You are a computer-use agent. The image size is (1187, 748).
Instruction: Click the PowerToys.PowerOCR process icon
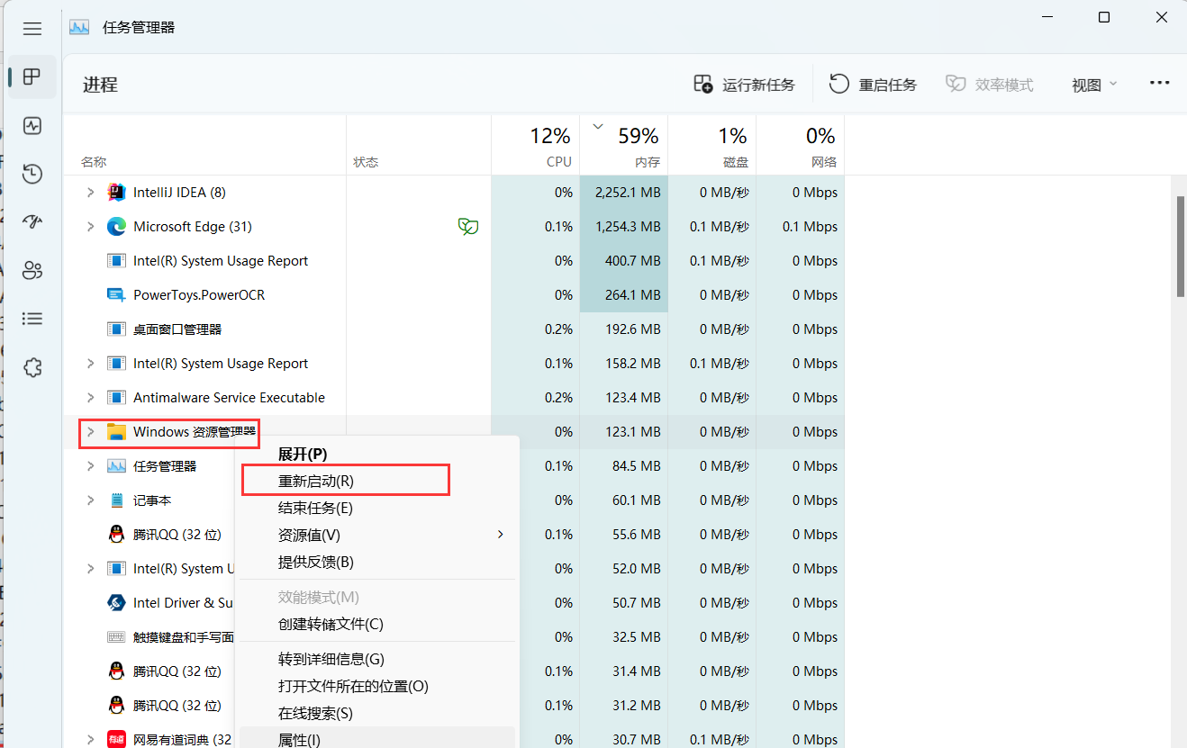[116, 295]
